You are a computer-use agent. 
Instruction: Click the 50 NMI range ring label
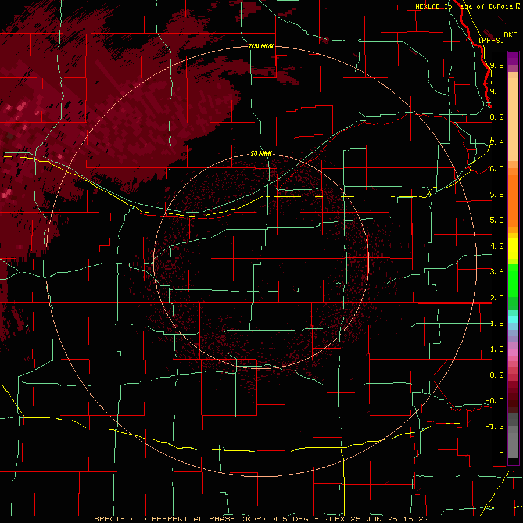tap(261, 153)
